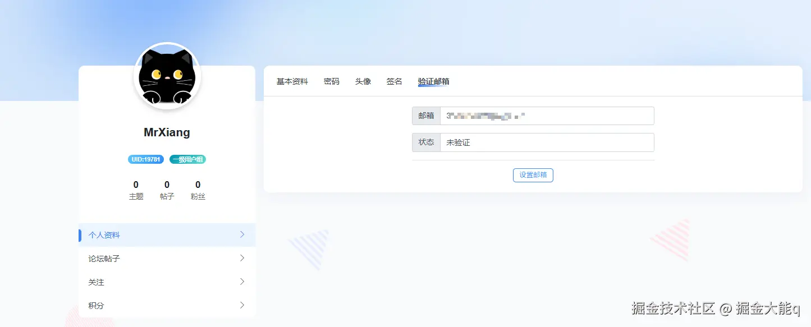Expand the chevron beside 论坛帖子
811x327 pixels.
point(242,259)
